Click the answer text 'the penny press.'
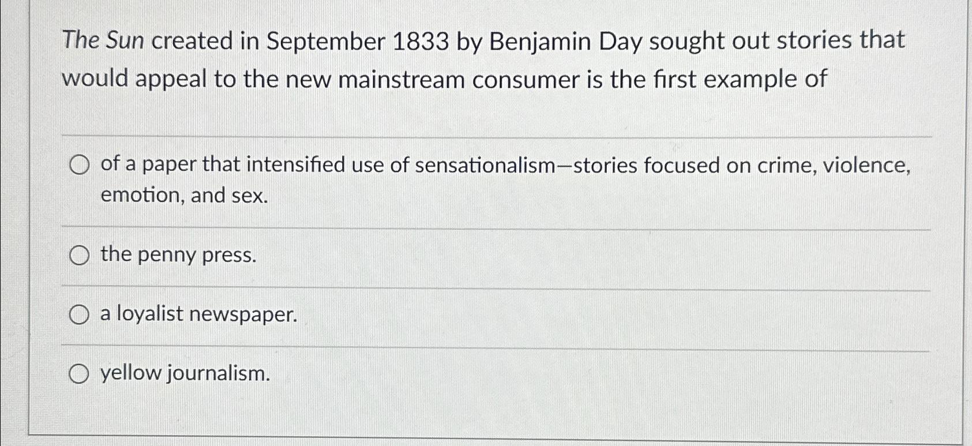972x446 pixels. (178, 254)
